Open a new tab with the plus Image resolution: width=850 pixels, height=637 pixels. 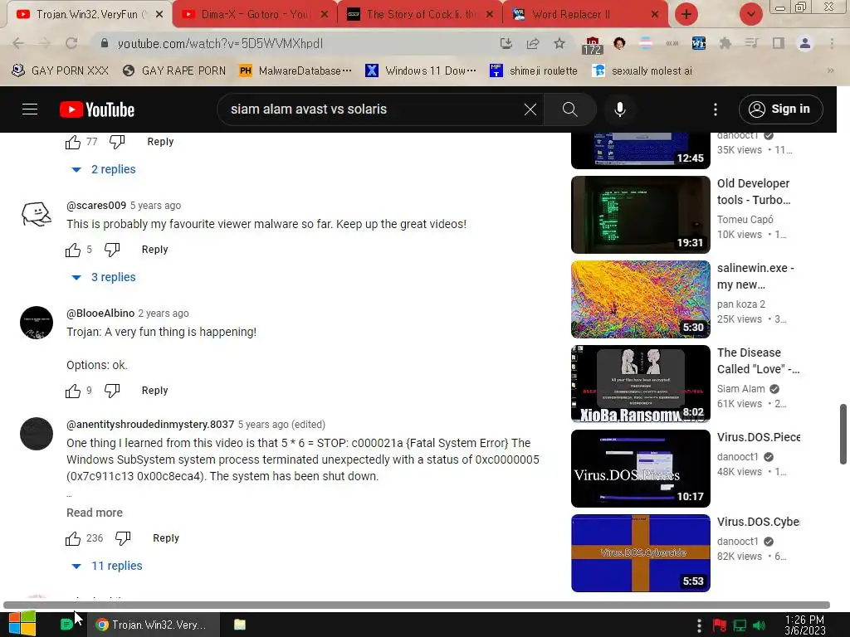point(686,14)
